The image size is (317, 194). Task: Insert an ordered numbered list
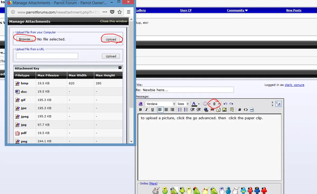point(180,110)
